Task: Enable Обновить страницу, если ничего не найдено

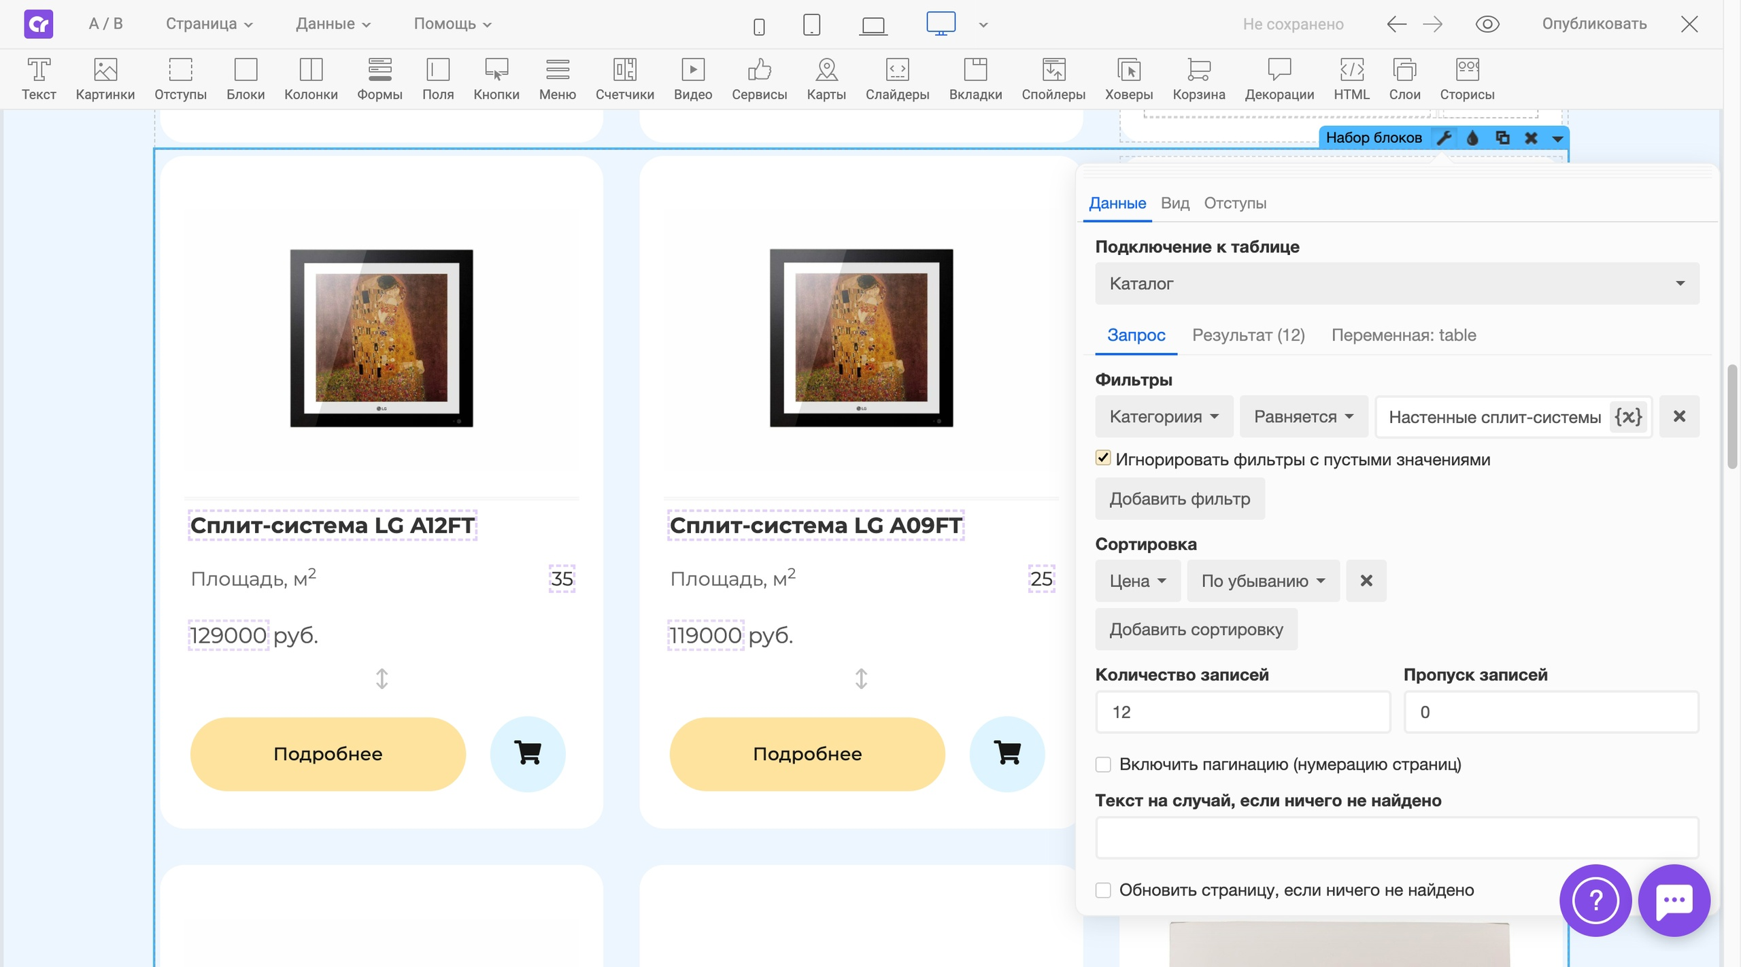Action: click(x=1103, y=890)
